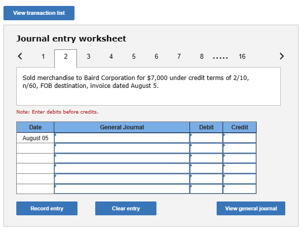The width and height of the screenshot is (304, 239).
Task: Click the Debit field in last row
Action: [x=206, y=189]
